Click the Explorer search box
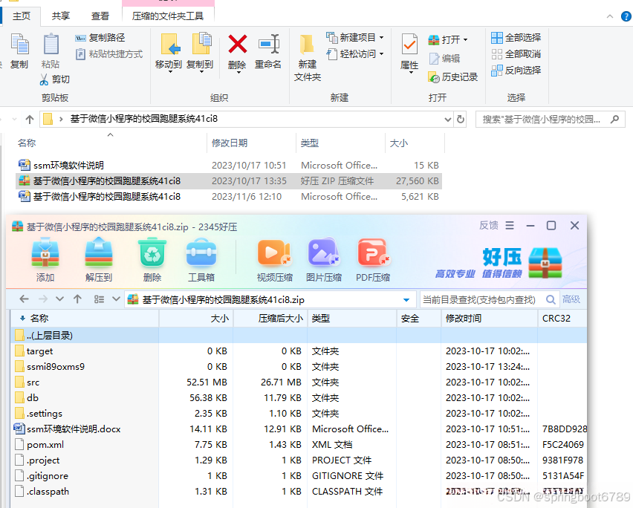The width and height of the screenshot is (633, 508). [x=551, y=120]
